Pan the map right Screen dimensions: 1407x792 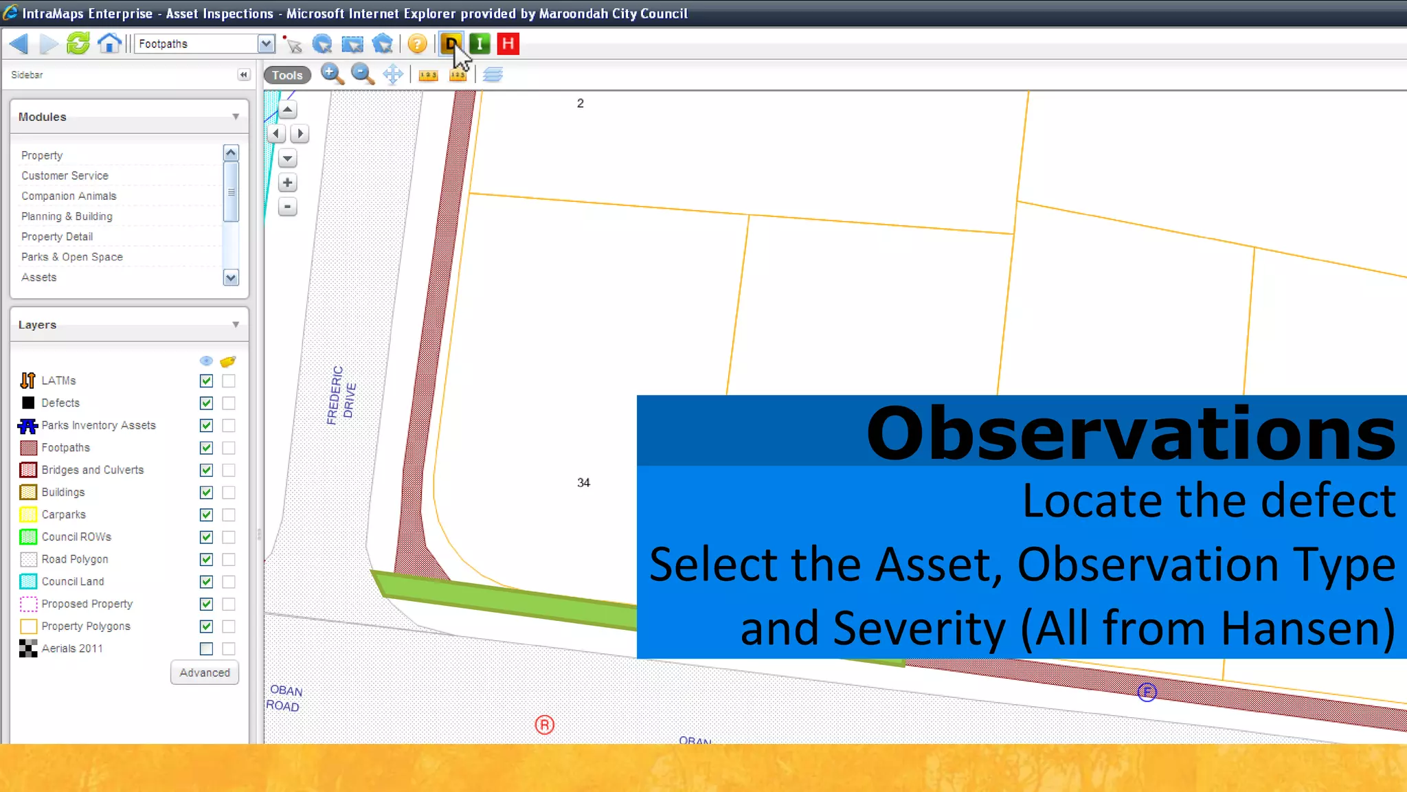pyautogui.click(x=300, y=133)
